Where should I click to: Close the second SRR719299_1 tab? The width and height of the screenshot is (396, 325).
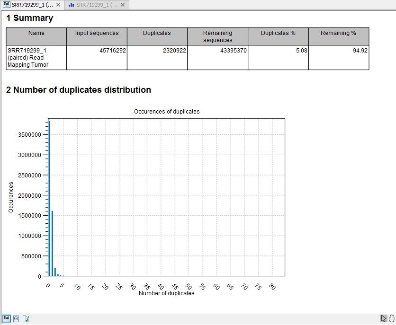122,5
